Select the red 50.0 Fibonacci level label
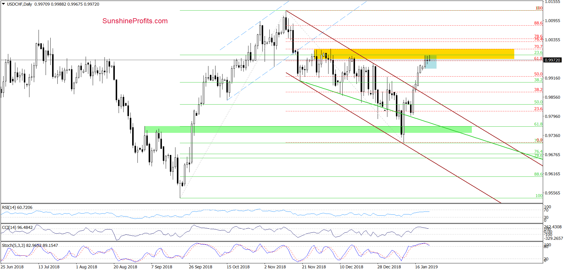The width and height of the screenshot is (564, 271). 538,74
